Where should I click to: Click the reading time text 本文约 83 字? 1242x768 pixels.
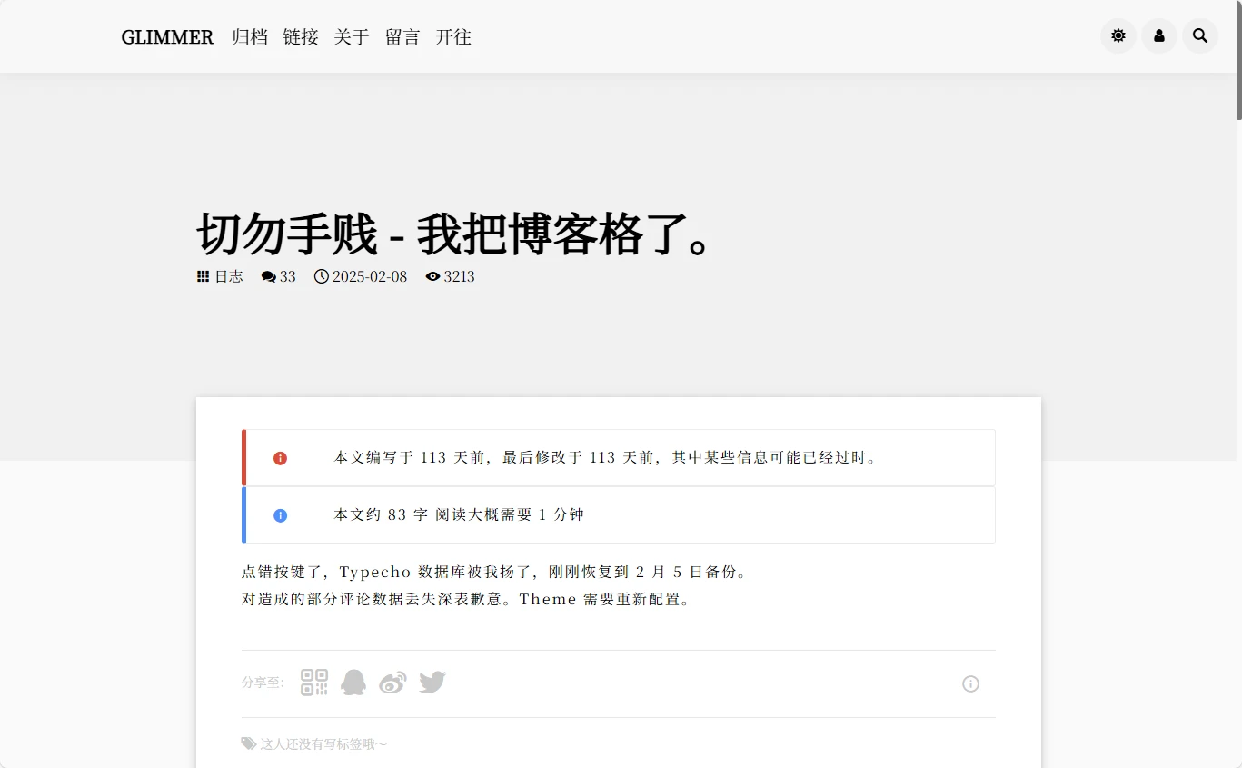click(x=381, y=514)
